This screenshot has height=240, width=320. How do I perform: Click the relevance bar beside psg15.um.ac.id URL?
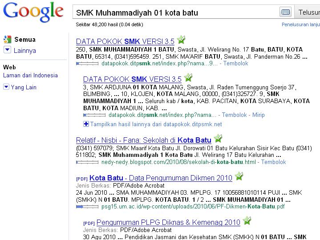(87, 207)
